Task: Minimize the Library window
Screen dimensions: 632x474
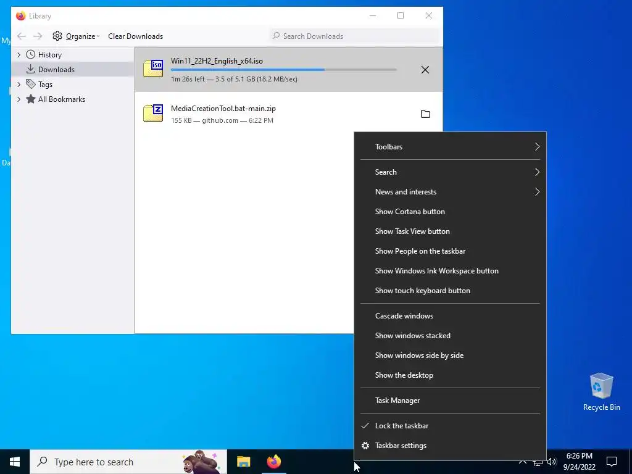Action: pyautogui.click(x=373, y=15)
